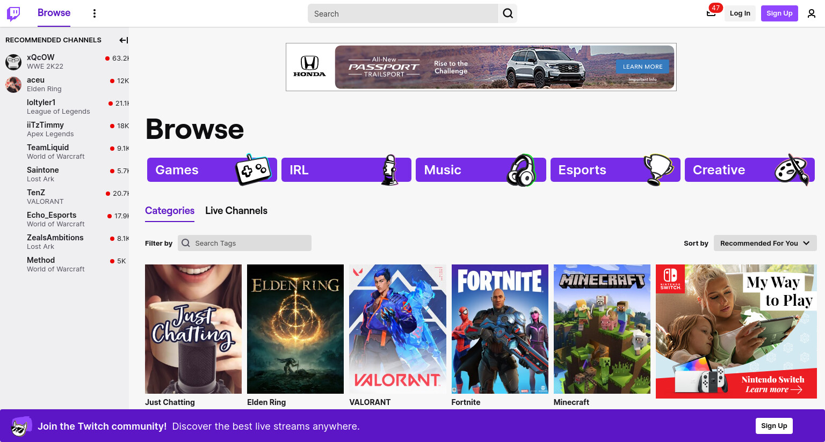825x442 pixels.
Task: Open the Esports category button
Action: (616, 170)
